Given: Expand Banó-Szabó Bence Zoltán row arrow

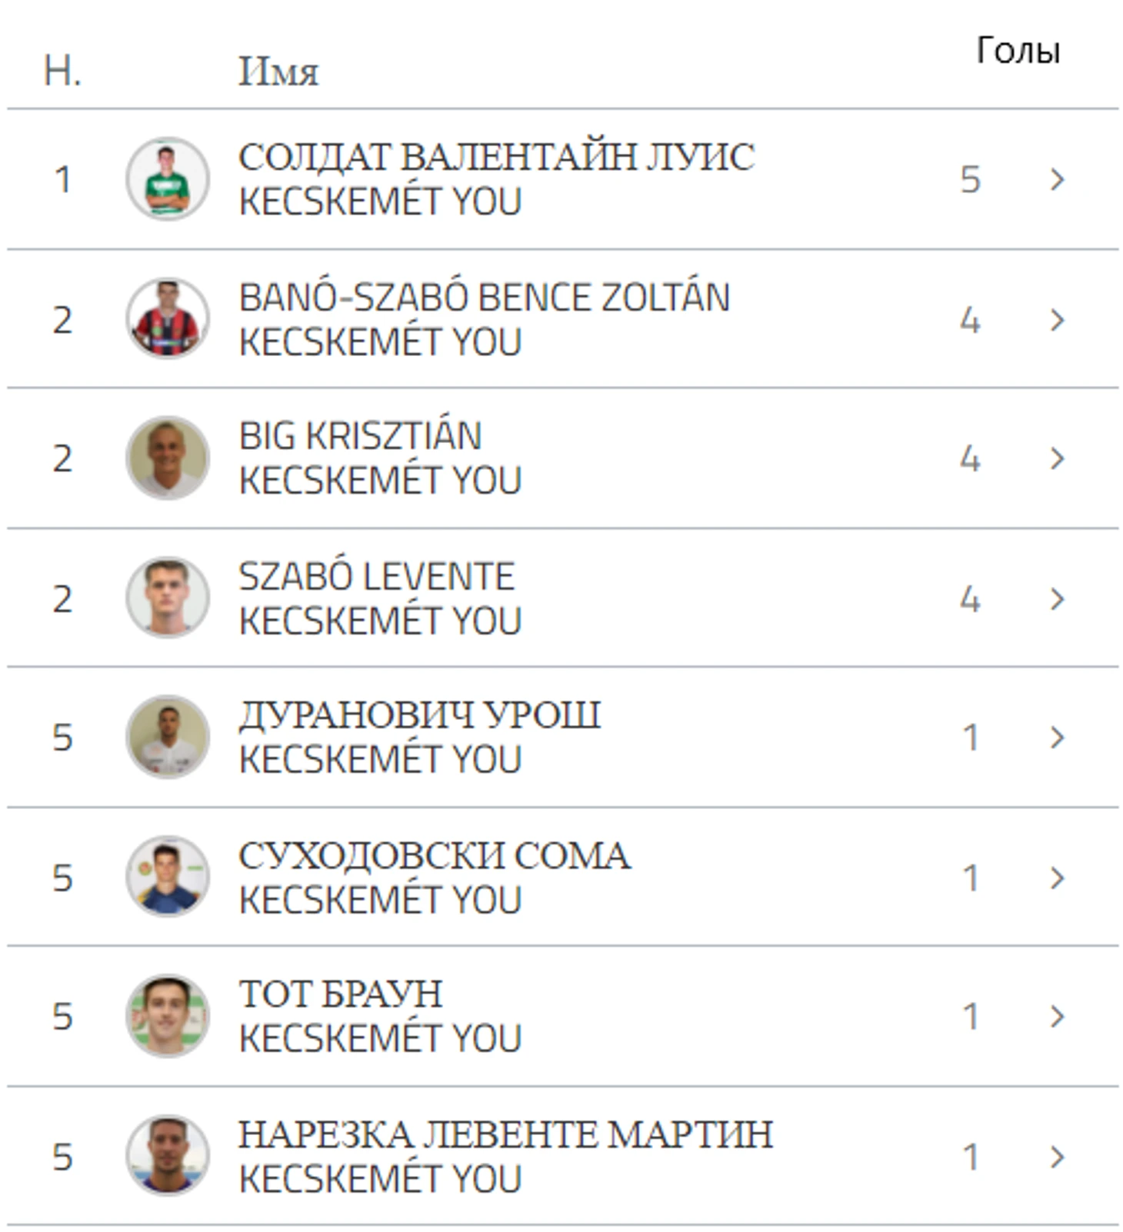Looking at the screenshot, I should click(1058, 320).
